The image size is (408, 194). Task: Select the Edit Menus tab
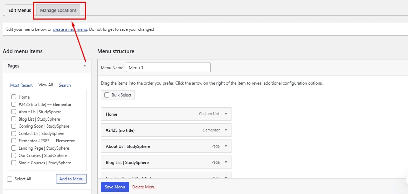pos(20,10)
